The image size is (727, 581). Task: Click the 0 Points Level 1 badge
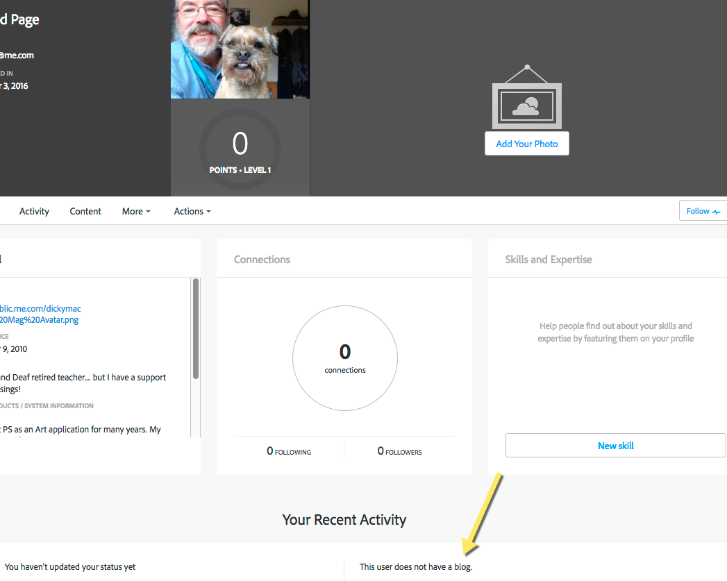[240, 149]
